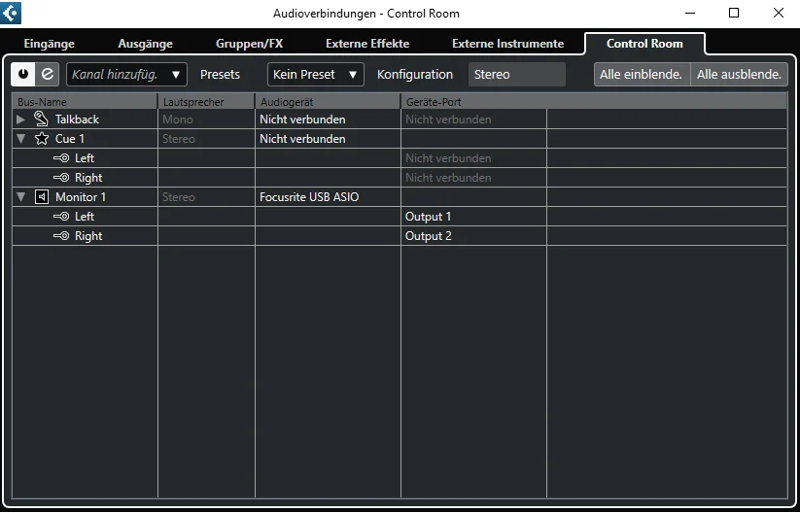Click the 'Alle einblende.' button
Screen dimensions: 800x513
(x=642, y=75)
